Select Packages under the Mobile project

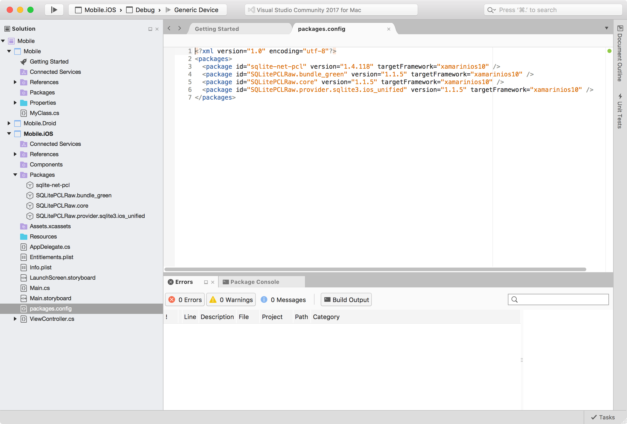point(42,93)
